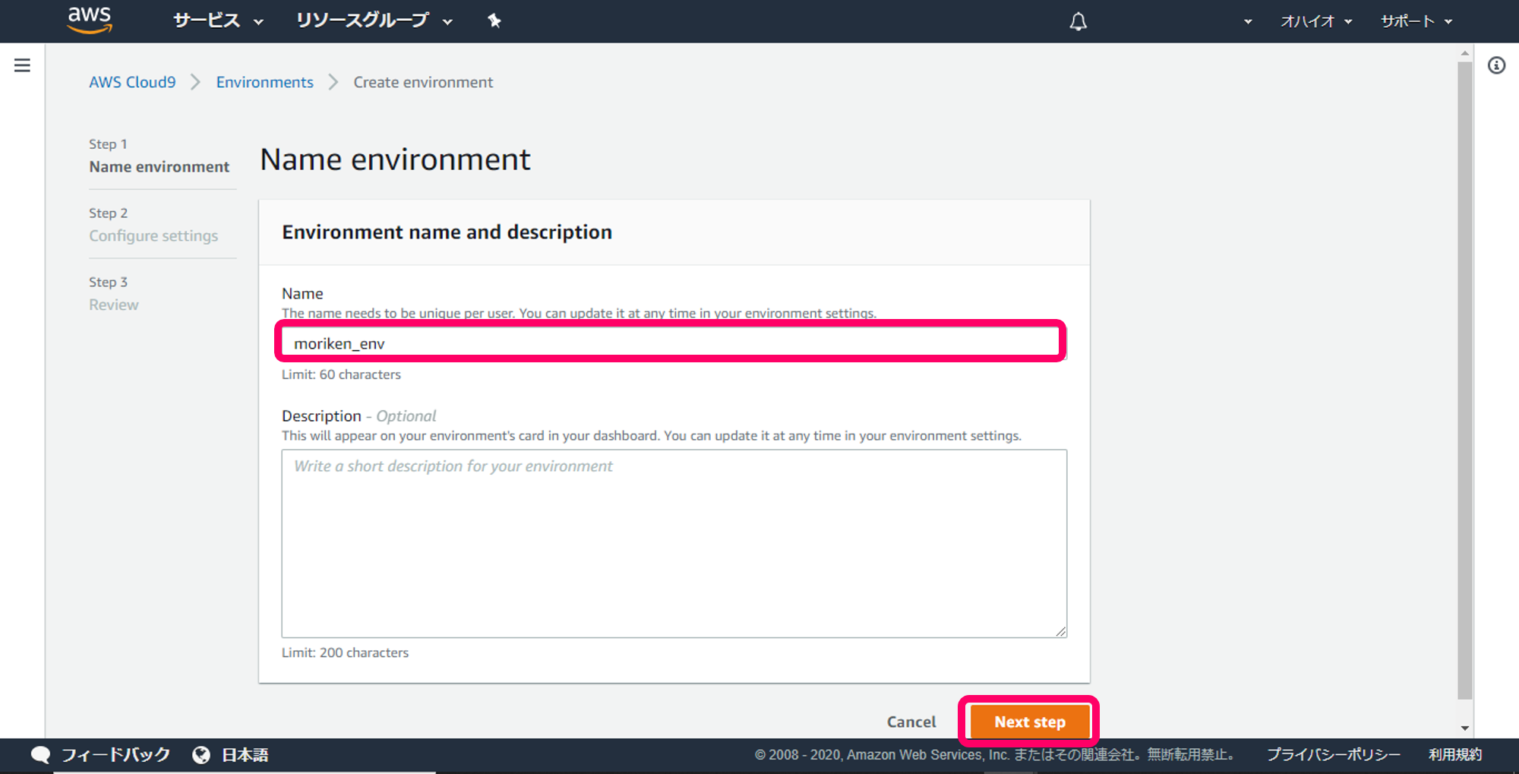Open the サポート dropdown
1519x774 pixels.
coord(1416,21)
